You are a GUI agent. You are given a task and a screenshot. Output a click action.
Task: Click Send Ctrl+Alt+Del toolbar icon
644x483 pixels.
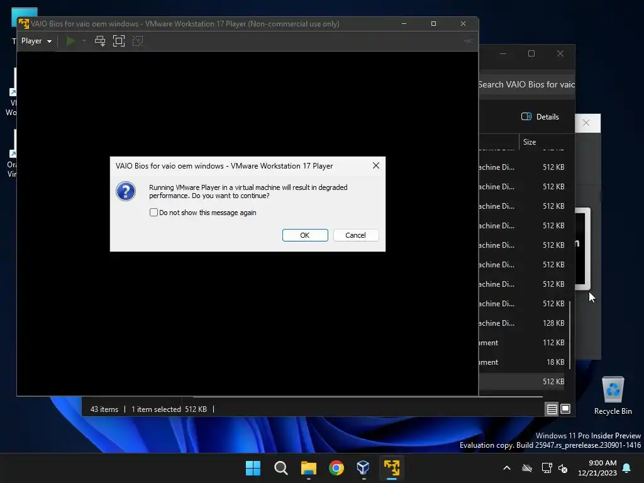[100, 41]
